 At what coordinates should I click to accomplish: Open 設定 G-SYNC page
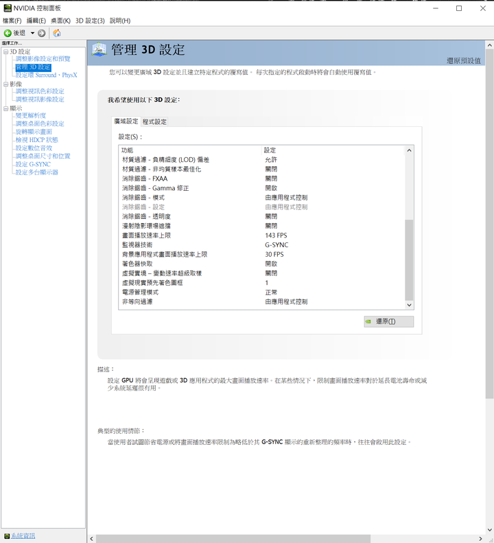(33, 164)
